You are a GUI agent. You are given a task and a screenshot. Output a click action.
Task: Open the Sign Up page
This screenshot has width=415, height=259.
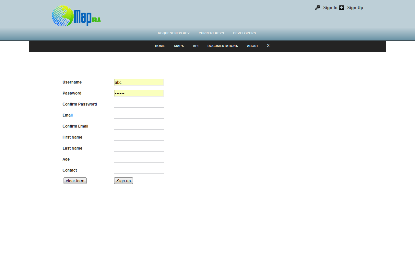pos(355,7)
